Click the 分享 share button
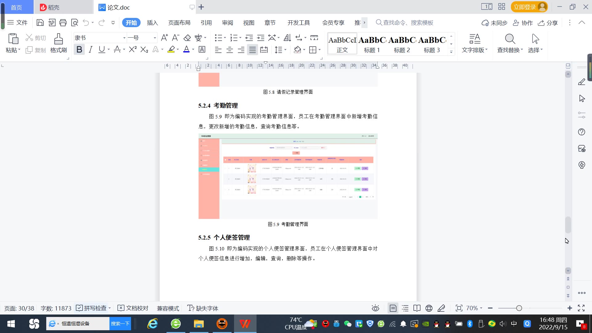Screen dimensions: 592x333 tap(548, 23)
